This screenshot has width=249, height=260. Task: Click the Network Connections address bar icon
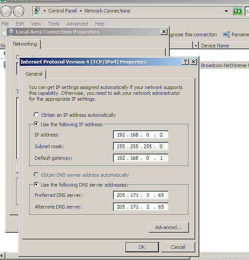tap(36, 11)
